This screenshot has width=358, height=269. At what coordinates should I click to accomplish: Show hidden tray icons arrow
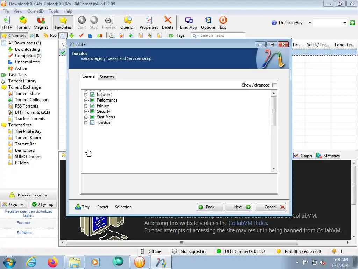297,262
